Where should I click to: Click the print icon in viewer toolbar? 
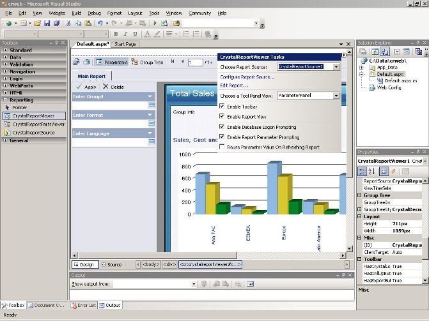tap(86, 63)
